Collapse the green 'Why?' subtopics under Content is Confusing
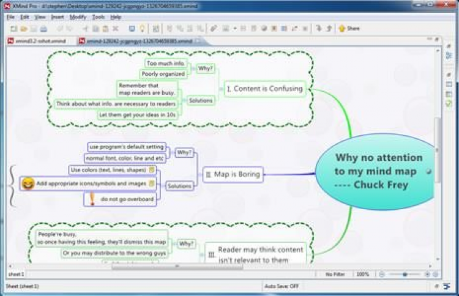The height and width of the screenshot is (296, 459). coord(193,68)
